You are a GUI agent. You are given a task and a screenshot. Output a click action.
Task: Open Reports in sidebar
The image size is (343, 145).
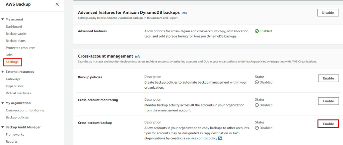(12, 142)
